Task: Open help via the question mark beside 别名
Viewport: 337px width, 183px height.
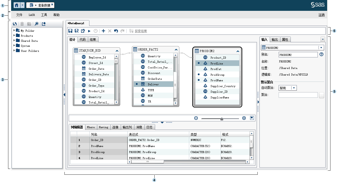Action: [x=321, y=54]
